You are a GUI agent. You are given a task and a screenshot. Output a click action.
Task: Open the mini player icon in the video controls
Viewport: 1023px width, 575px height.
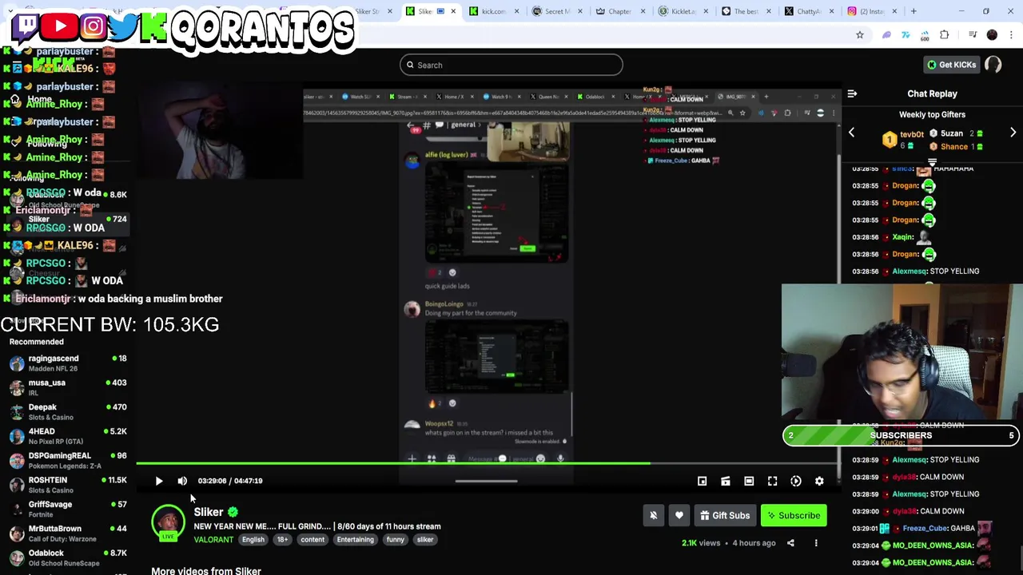[x=702, y=481]
